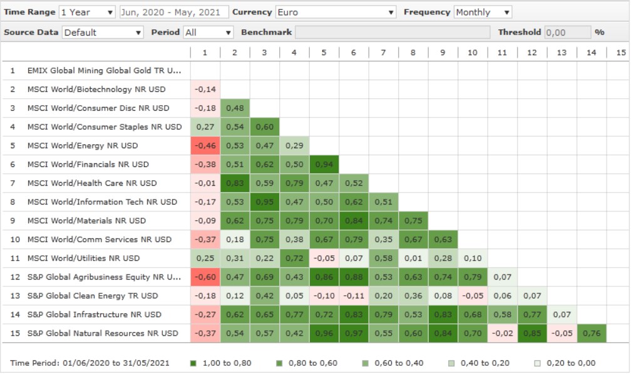The width and height of the screenshot is (631, 374).
Task: Click the column 15 header
Action: tap(620, 53)
